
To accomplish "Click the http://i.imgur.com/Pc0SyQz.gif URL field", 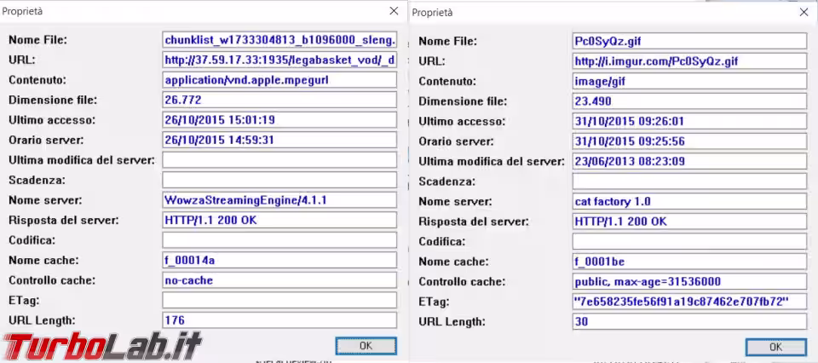I will tap(689, 61).
